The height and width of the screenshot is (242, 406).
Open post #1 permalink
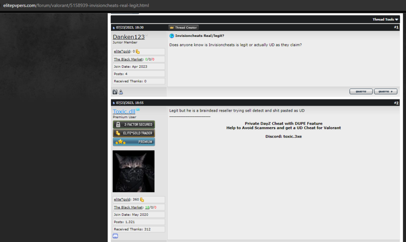[x=397, y=27]
